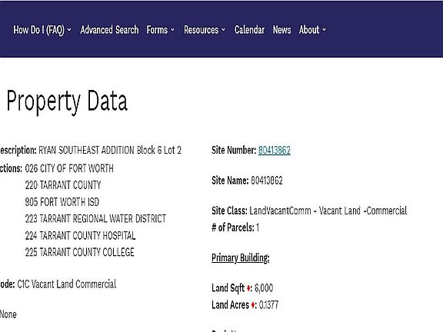
Task: Expand the About dropdown menu
Action: [x=312, y=30]
